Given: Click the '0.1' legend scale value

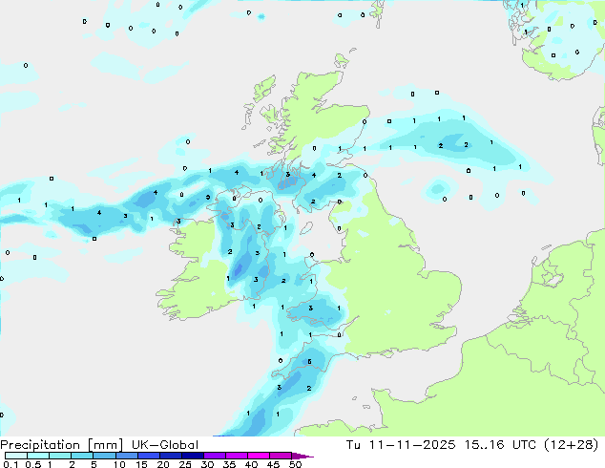Looking at the screenshot, I should (10, 464).
